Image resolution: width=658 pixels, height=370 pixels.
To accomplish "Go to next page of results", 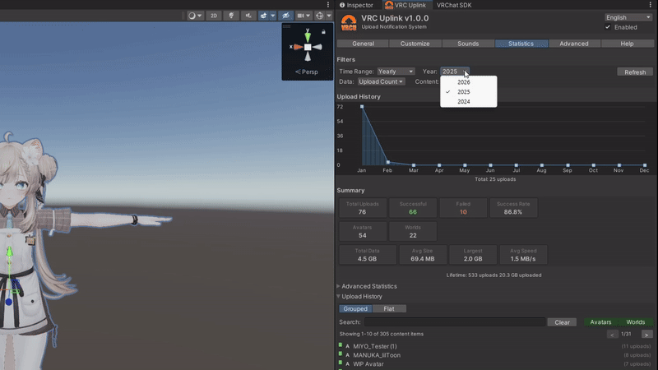I will pos(646,335).
